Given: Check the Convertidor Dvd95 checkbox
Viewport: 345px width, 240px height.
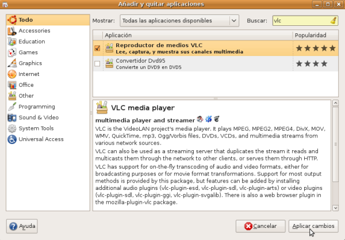Looking at the screenshot, I should (97, 63).
